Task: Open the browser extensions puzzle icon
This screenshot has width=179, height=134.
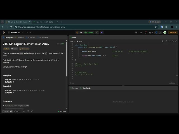Action: tap(166, 27)
